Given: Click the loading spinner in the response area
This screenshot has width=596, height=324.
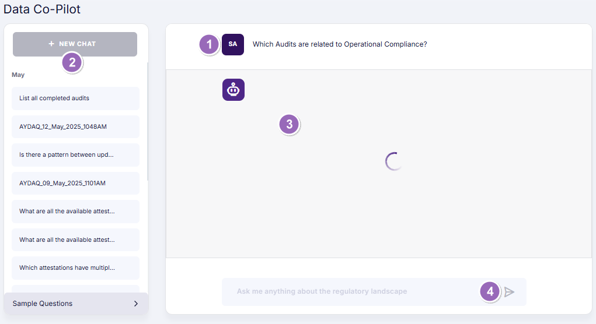Looking at the screenshot, I should pos(394,161).
